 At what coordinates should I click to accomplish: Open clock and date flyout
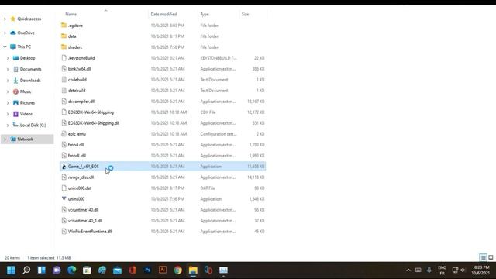480,270
